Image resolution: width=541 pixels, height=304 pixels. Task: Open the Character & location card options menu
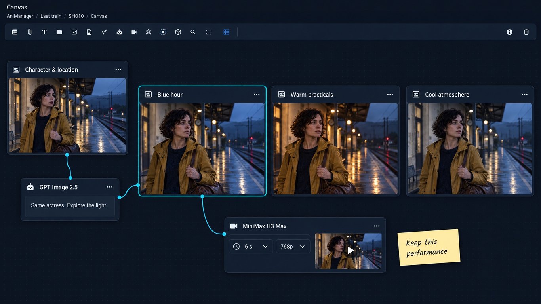(x=118, y=70)
